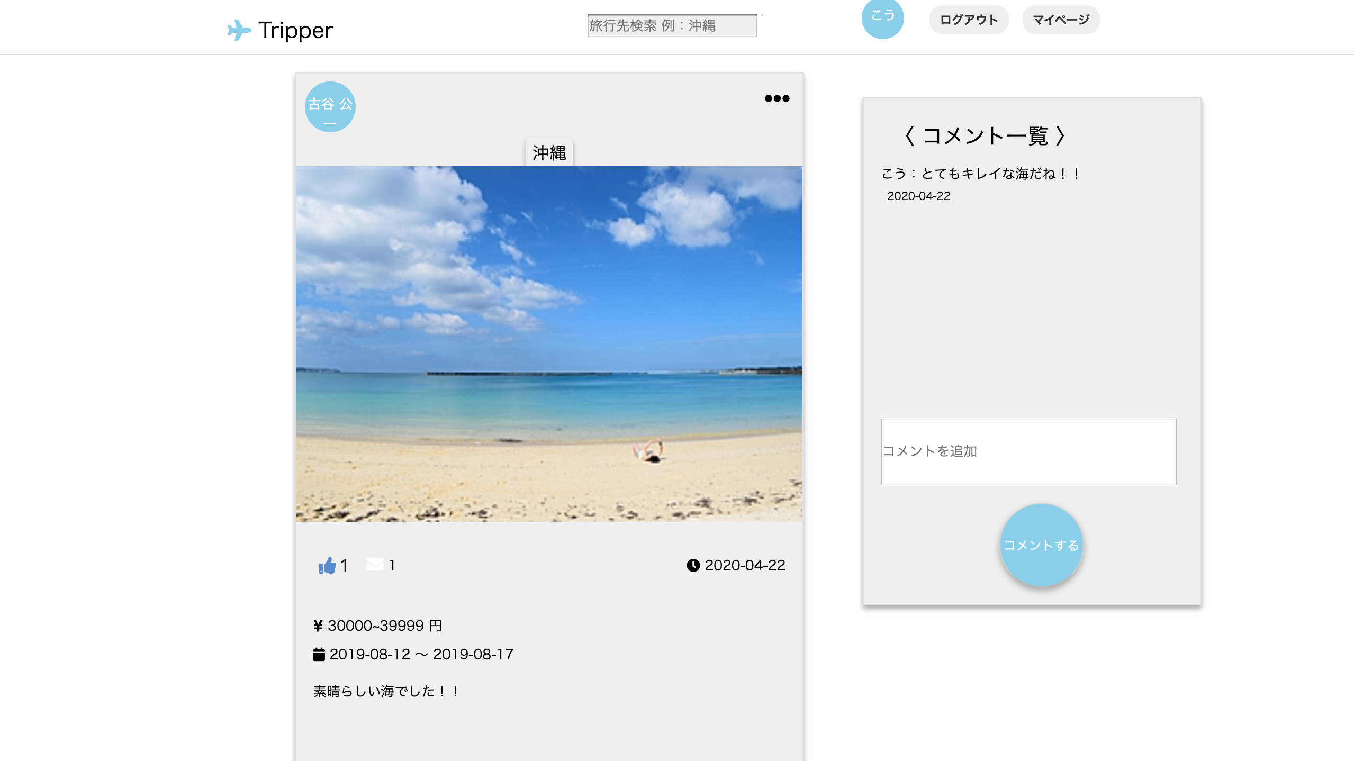Viewport: 1354px width, 761px height.
Task: Click the コメント一覧 heading
Action: (985, 135)
